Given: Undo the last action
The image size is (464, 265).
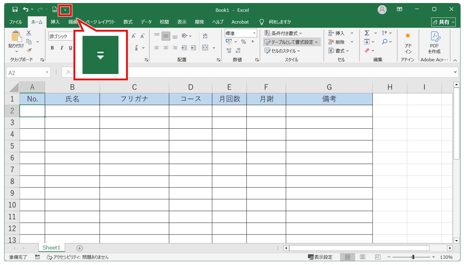Looking at the screenshot, I should point(25,9).
